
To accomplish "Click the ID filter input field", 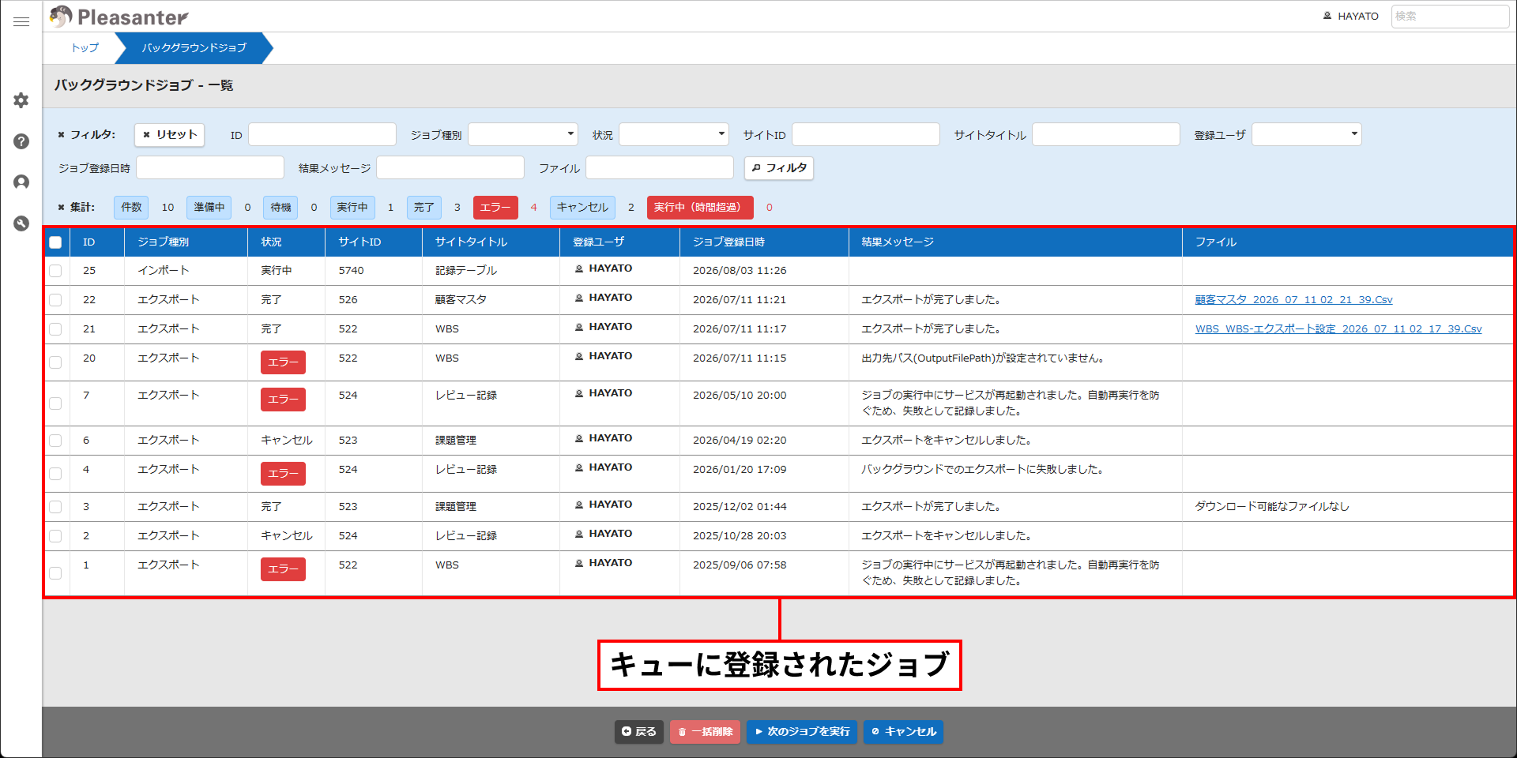I will coord(322,135).
